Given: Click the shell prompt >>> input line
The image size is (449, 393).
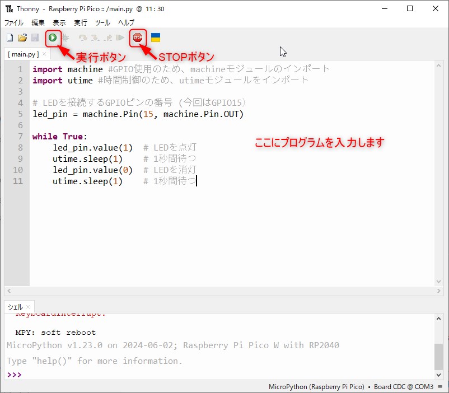Looking at the screenshot, I should click(x=221, y=375).
